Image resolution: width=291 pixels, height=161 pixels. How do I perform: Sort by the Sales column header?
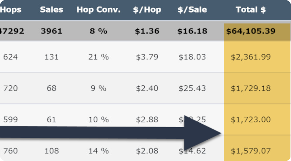[51, 10]
